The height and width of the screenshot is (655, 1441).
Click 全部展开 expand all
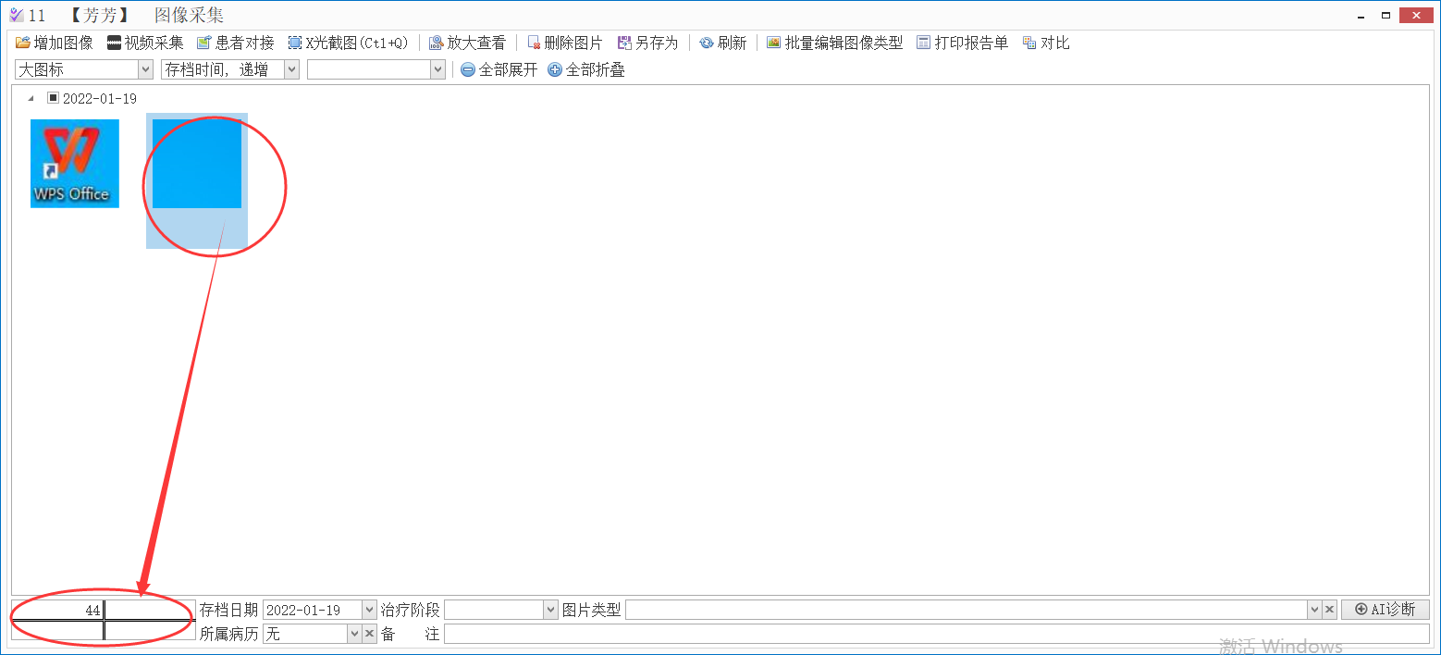(499, 69)
